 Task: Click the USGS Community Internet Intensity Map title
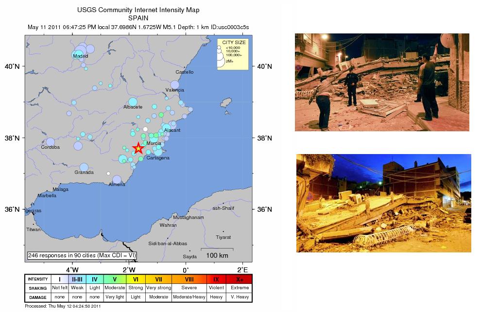click(138, 10)
